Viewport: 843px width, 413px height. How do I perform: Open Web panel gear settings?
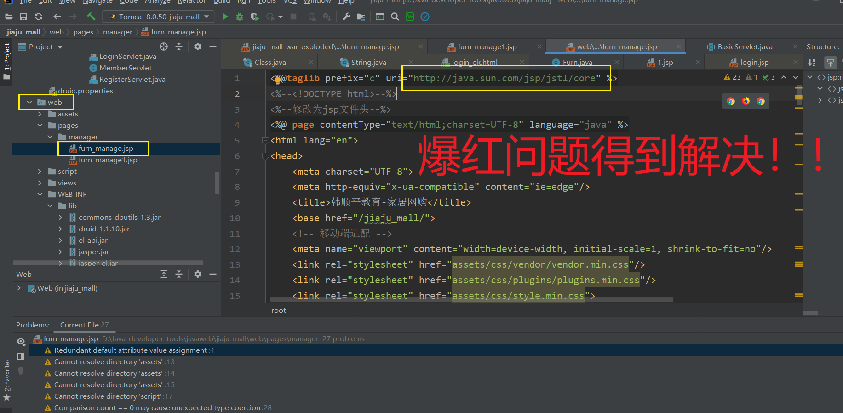[198, 274]
